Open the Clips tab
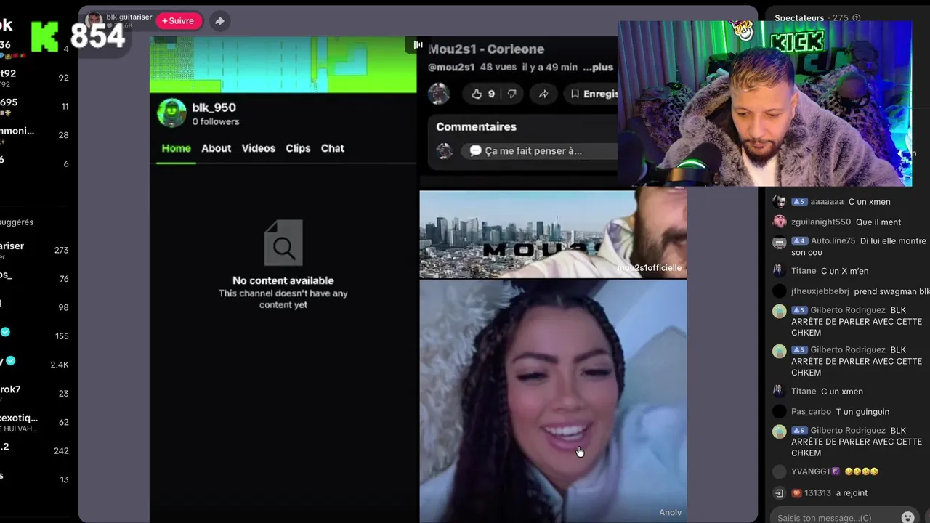 click(298, 148)
